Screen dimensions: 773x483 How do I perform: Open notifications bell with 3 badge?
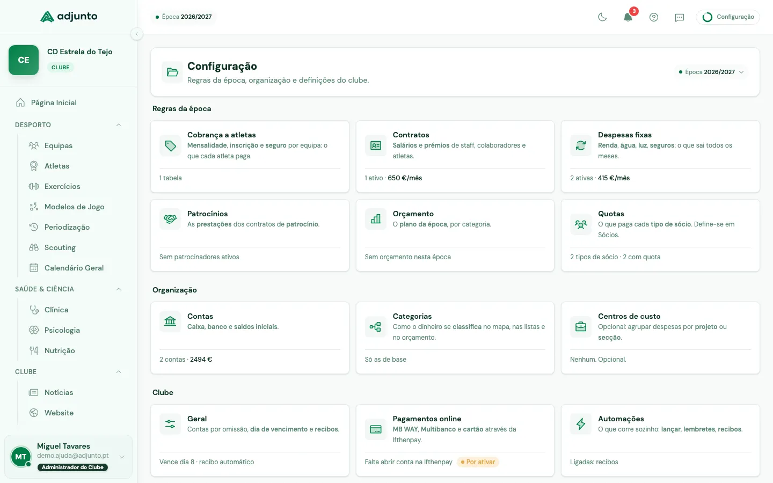628,17
